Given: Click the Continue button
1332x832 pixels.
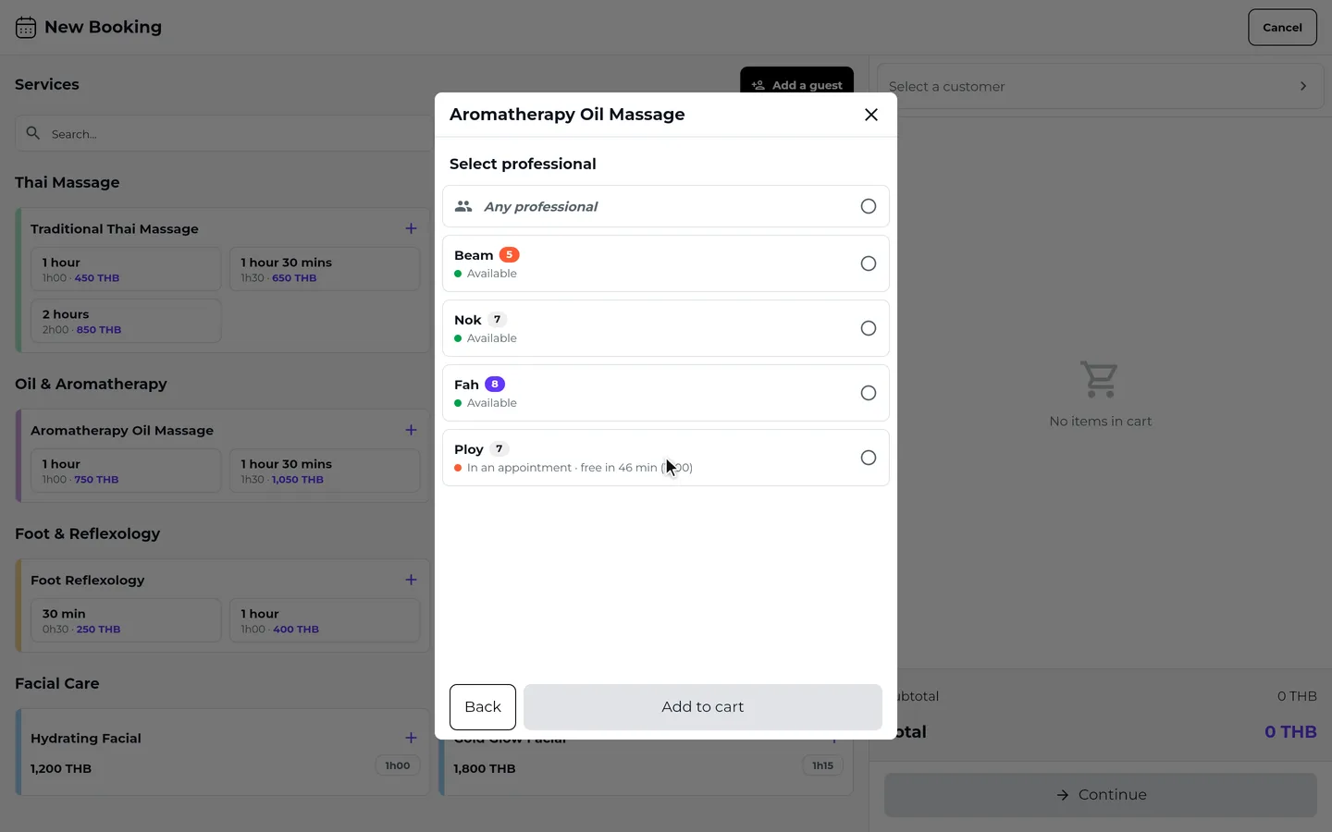Looking at the screenshot, I should (x=1101, y=795).
